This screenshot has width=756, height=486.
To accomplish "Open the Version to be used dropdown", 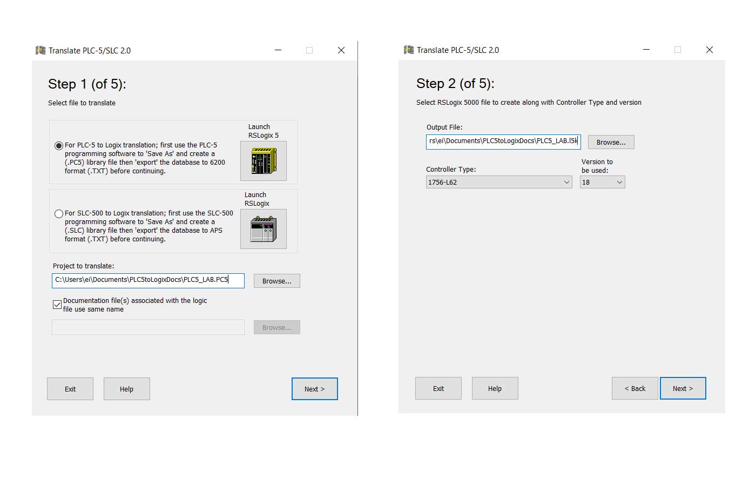I will (x=603, y=182).
